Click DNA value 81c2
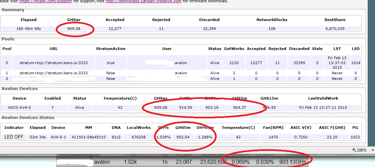375x167 pixels. 116,137
